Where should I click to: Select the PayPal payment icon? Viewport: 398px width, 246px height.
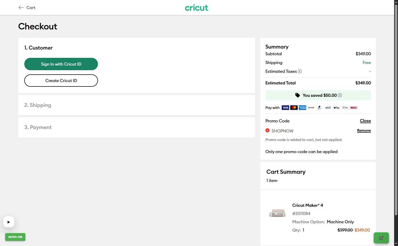[x=319, y=108]
